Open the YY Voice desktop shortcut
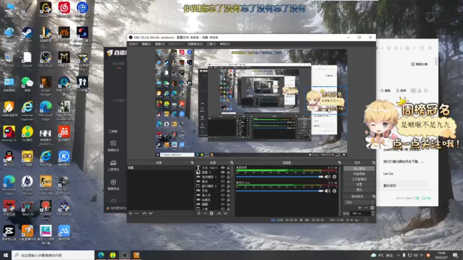The image size is (463, 260). pos(27,158)
